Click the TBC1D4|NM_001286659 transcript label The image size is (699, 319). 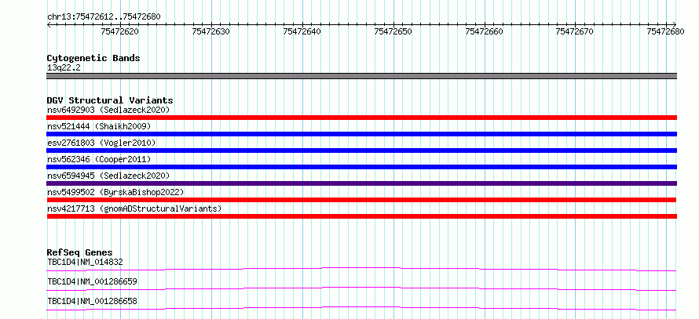(92, 281)
